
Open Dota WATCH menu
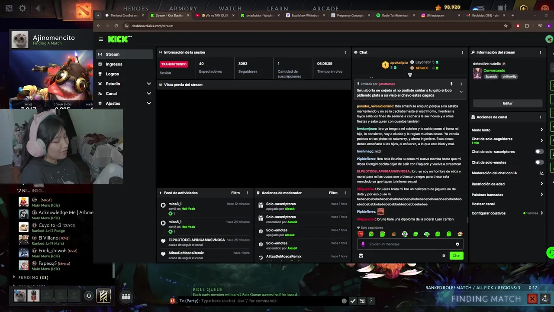coord(230,8)
